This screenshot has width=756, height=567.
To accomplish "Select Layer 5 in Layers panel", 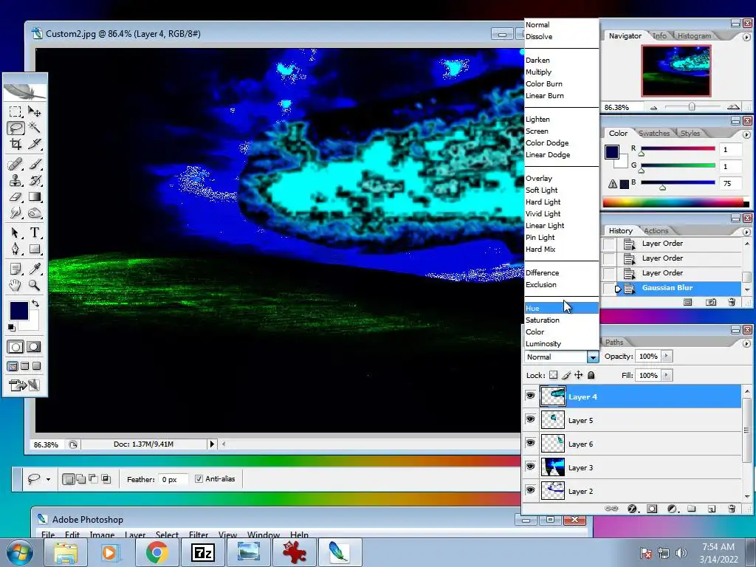I will (642, 420).
